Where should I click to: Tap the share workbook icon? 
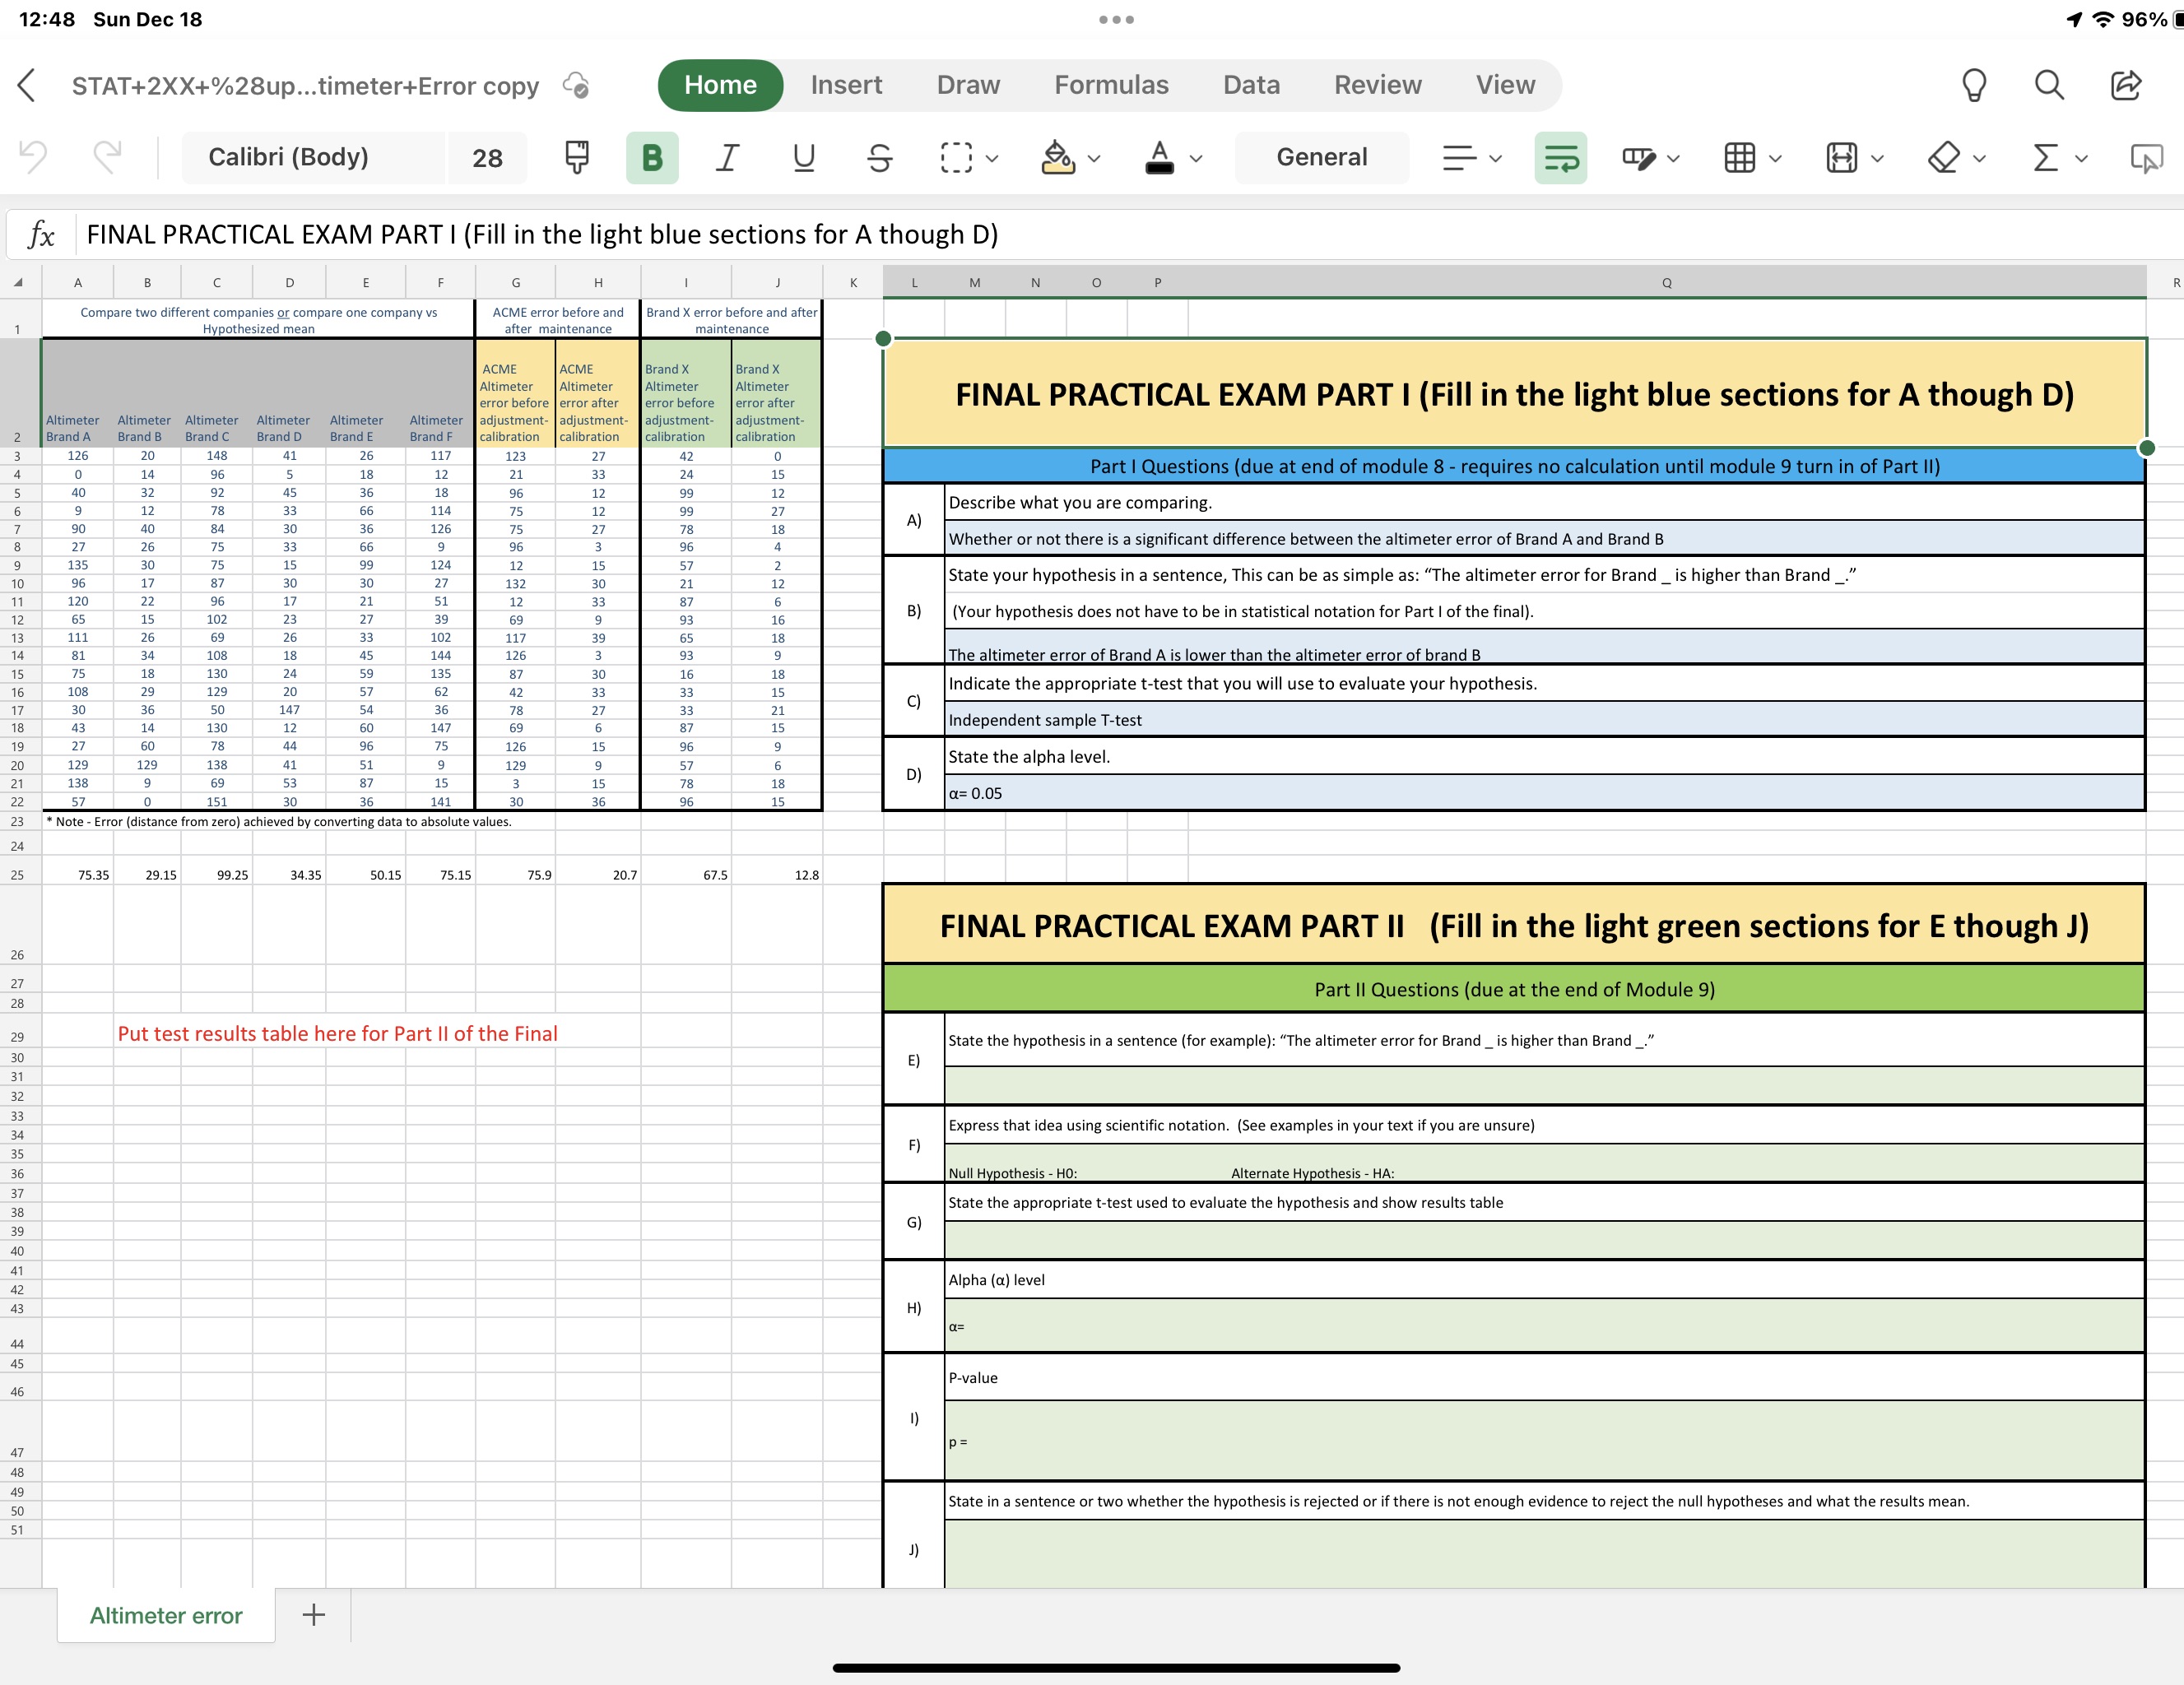2125,85
